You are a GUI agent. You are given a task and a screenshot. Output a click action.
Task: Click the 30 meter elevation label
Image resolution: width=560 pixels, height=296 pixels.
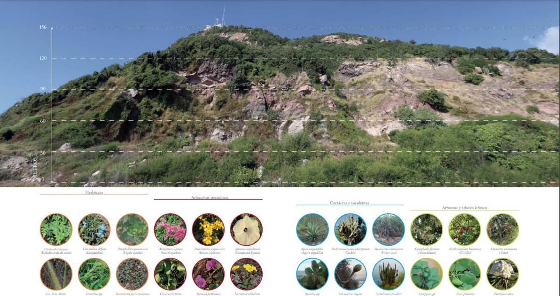(43, 152)
